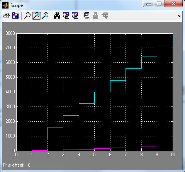
Task: Maximize the Scope window
Action: (159, 3)
